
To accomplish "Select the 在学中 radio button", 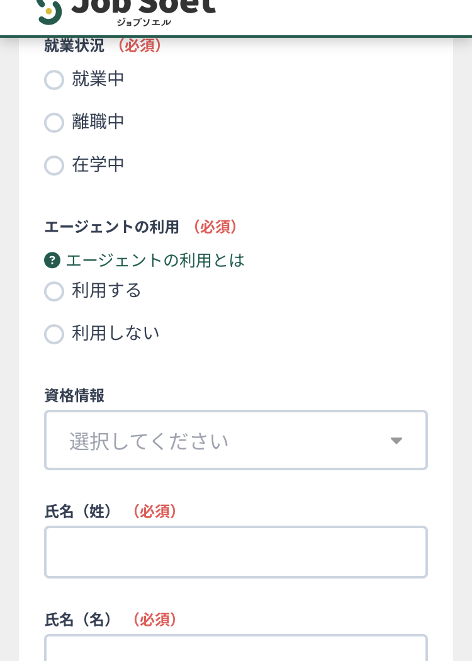I will [x=54, y=165].
